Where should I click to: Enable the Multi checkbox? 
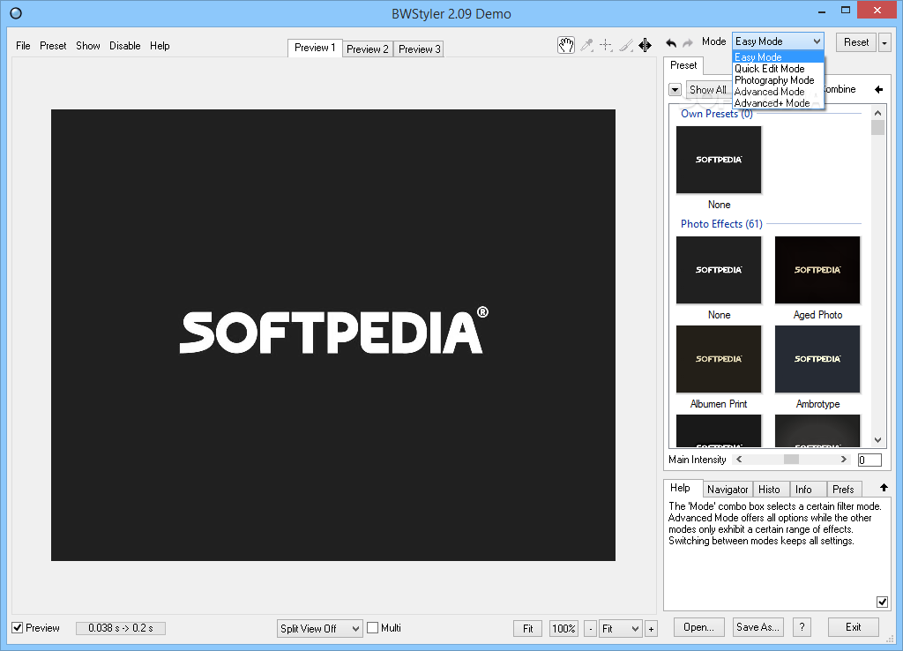tap(373, 628)
